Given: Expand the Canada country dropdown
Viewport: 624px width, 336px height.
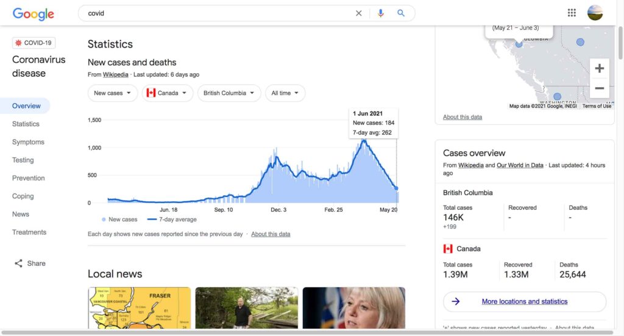Looking at the screenshot, I should point(168,93).
